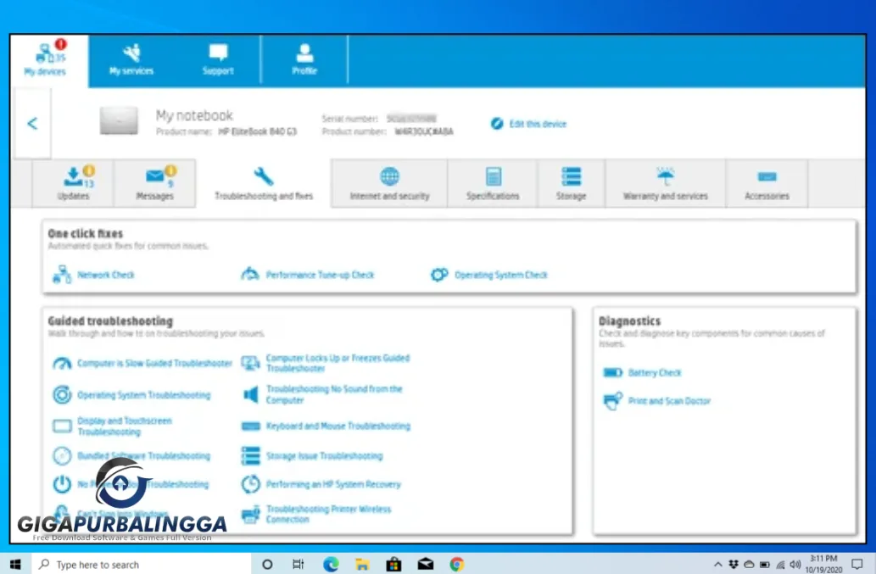Open Troubleshooting No Sound from Computer
The image size is (876, 574).
click(334, 395)
